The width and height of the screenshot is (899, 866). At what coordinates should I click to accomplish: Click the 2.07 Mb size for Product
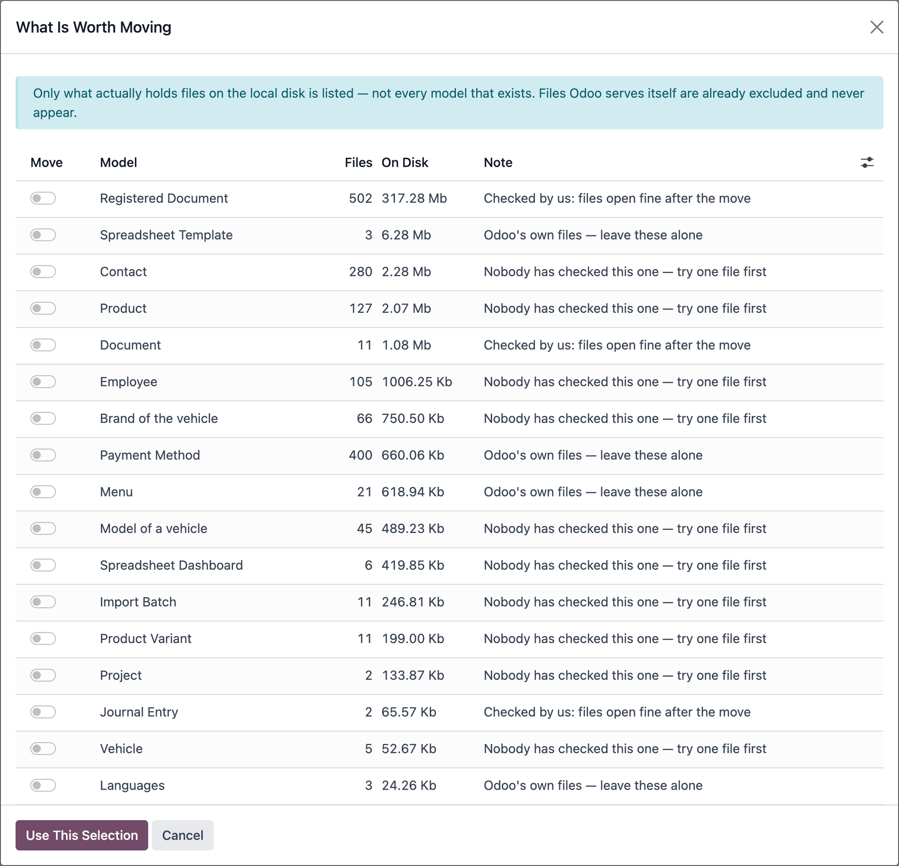[406, 308]
